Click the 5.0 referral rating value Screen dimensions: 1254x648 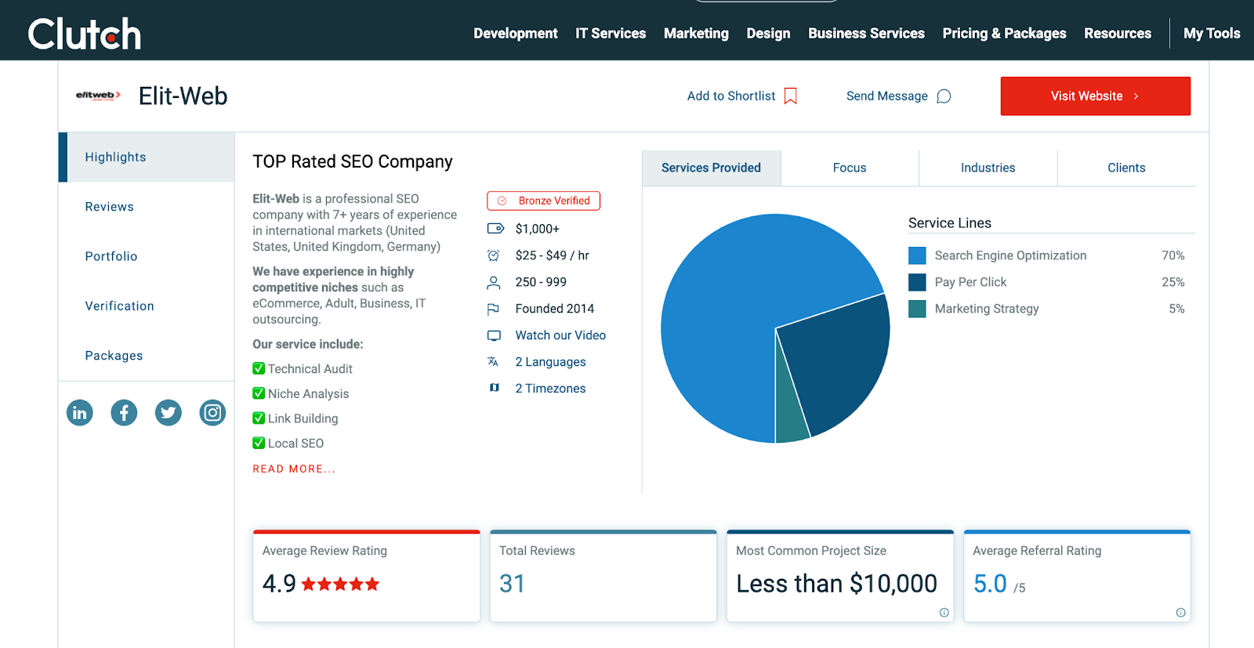coord(990,584)
